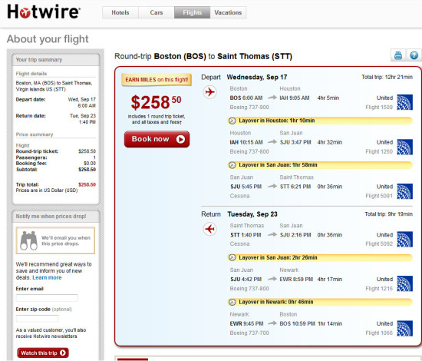Click arrow between BOS 6:00 AM and IAH
This screenshot has width=422, height=361.
pos(272,98)
